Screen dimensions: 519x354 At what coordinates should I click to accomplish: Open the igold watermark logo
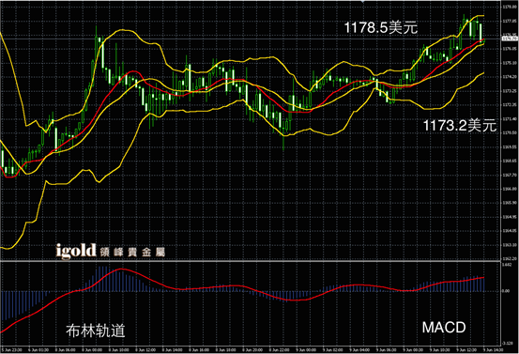[76, 251]
